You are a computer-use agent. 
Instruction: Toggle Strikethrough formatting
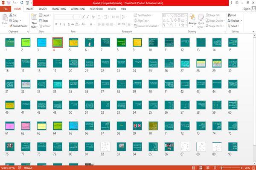pyautogui.click(x=73, y=24)
